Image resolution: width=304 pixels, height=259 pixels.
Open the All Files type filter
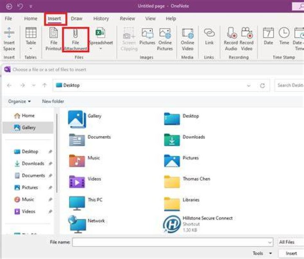290,242
